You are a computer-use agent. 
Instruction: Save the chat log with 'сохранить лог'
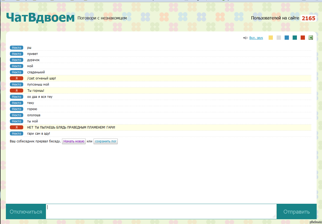point(105,141)
